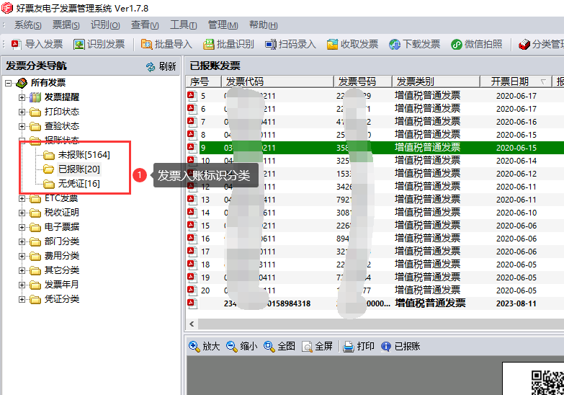Expand the 查验状态 tree node
Viewport: 564px width, 395px height.
(x=22, y=126)
